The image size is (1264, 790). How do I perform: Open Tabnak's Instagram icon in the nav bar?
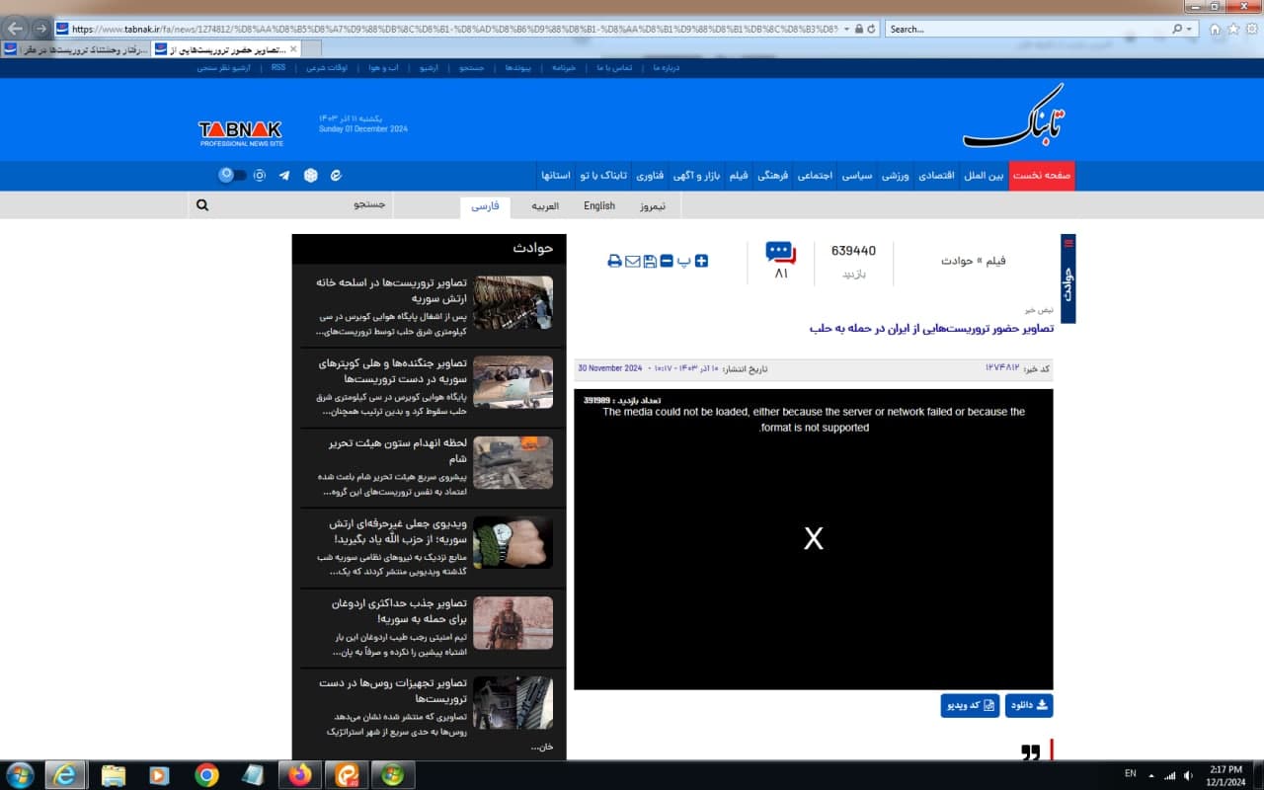[x=260, y=175]
